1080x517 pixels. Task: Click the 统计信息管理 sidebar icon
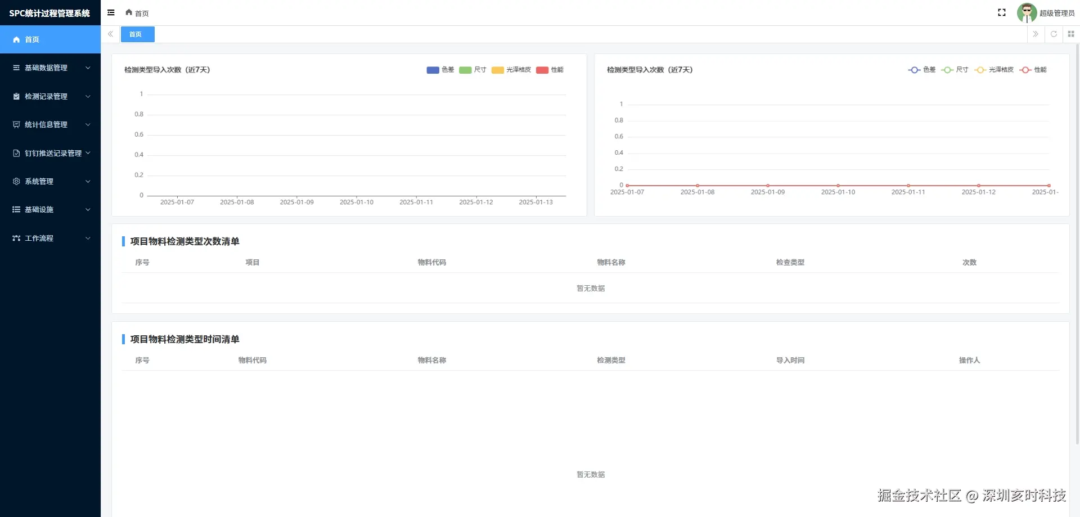[x=16, y=125]
